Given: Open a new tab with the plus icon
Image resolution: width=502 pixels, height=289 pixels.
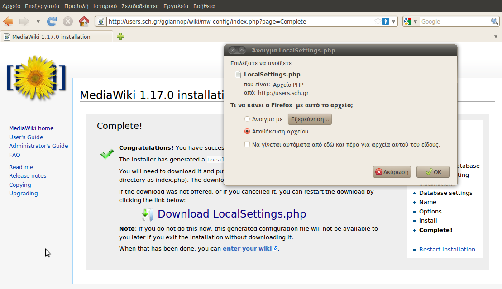Looking at the screenshot, I should 120,36.
